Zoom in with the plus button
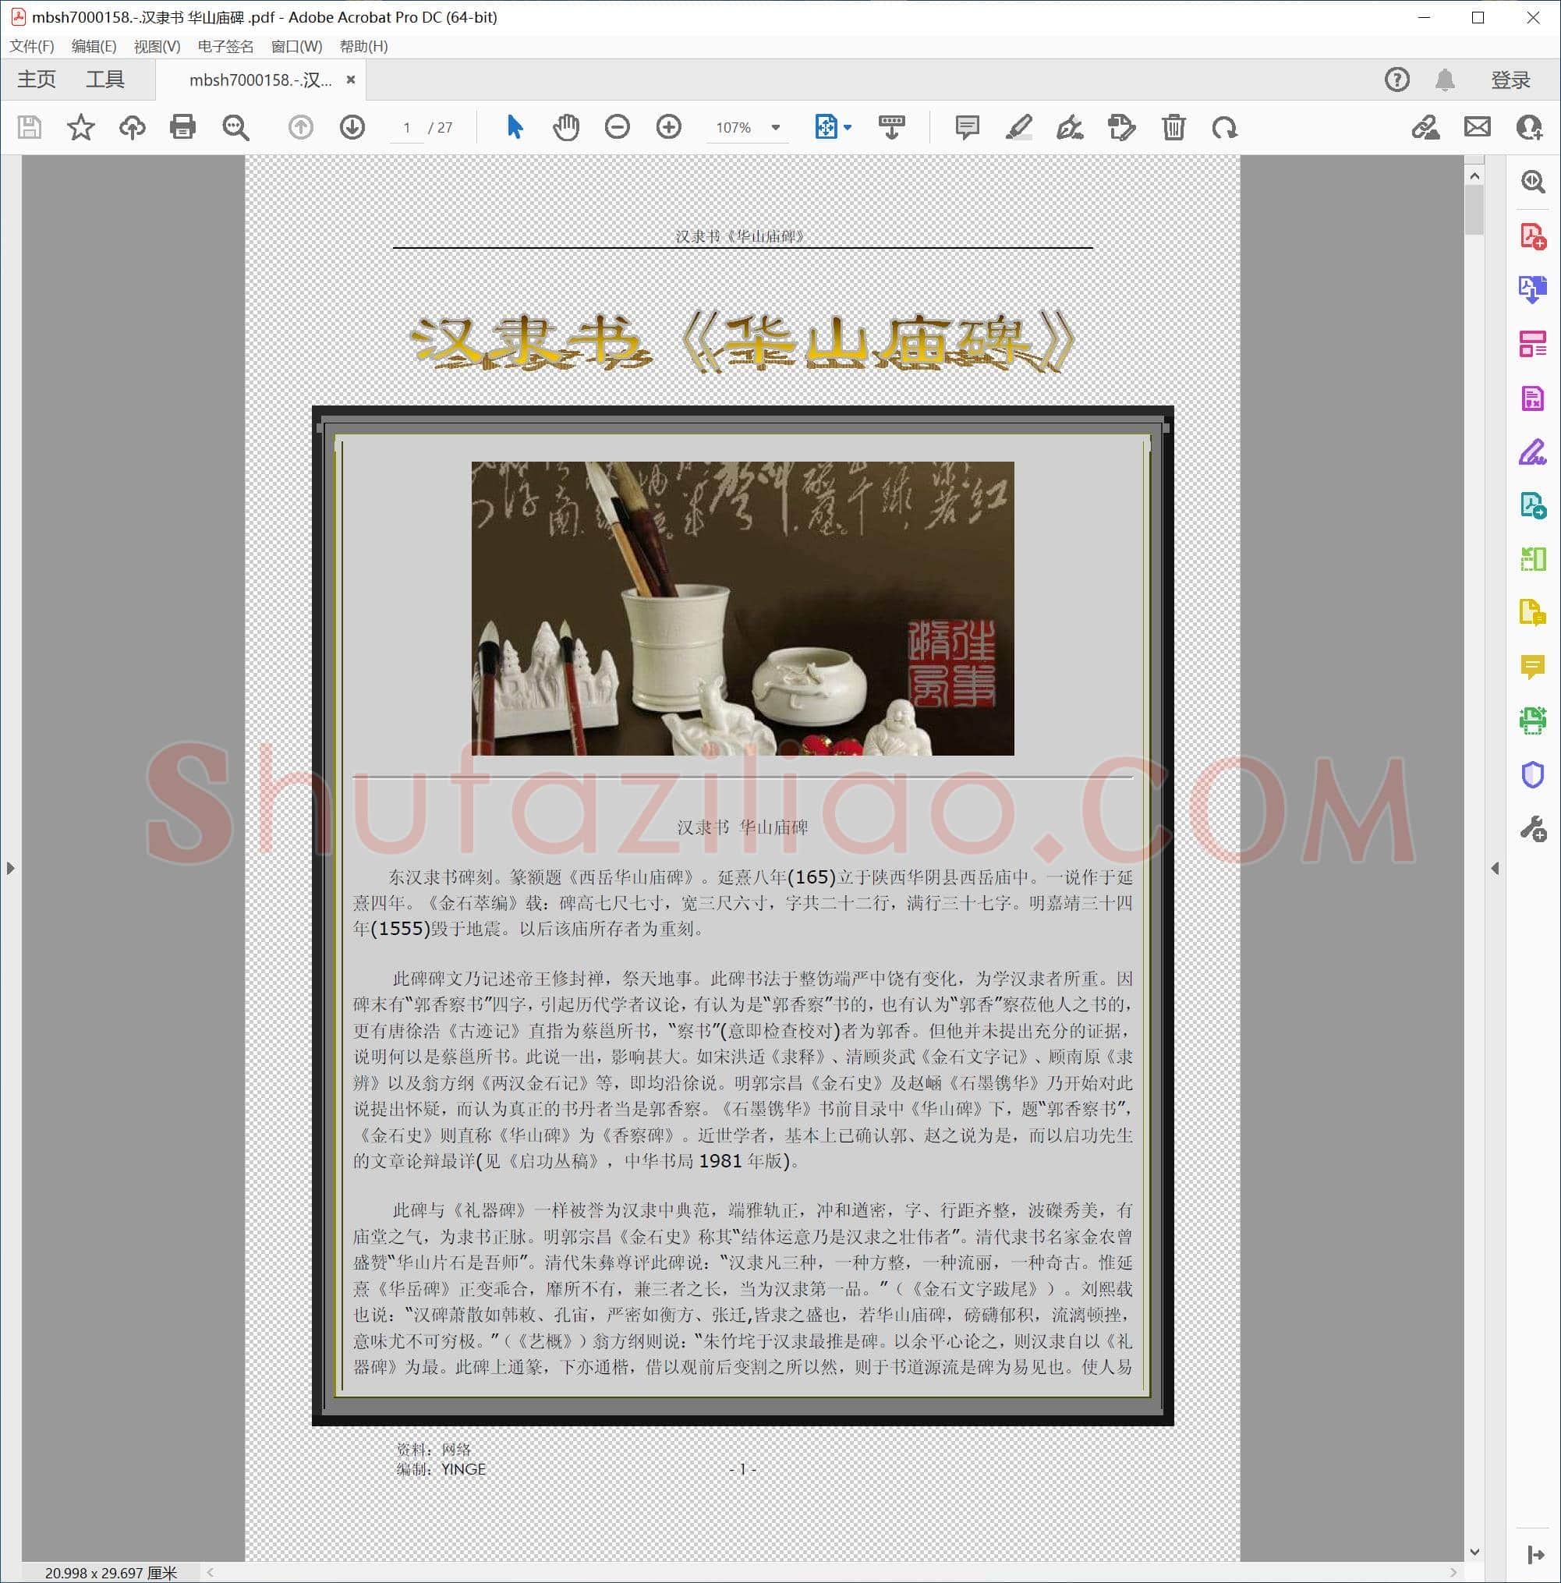1561x1583 pixels. 669,127
